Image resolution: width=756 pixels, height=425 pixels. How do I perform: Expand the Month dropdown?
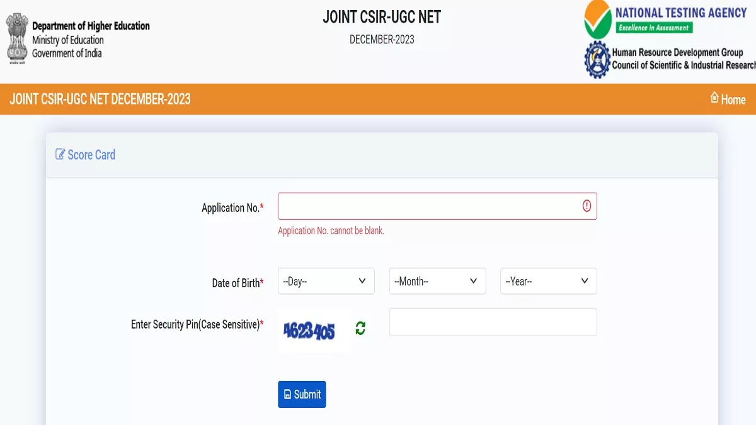pos(437,281)
